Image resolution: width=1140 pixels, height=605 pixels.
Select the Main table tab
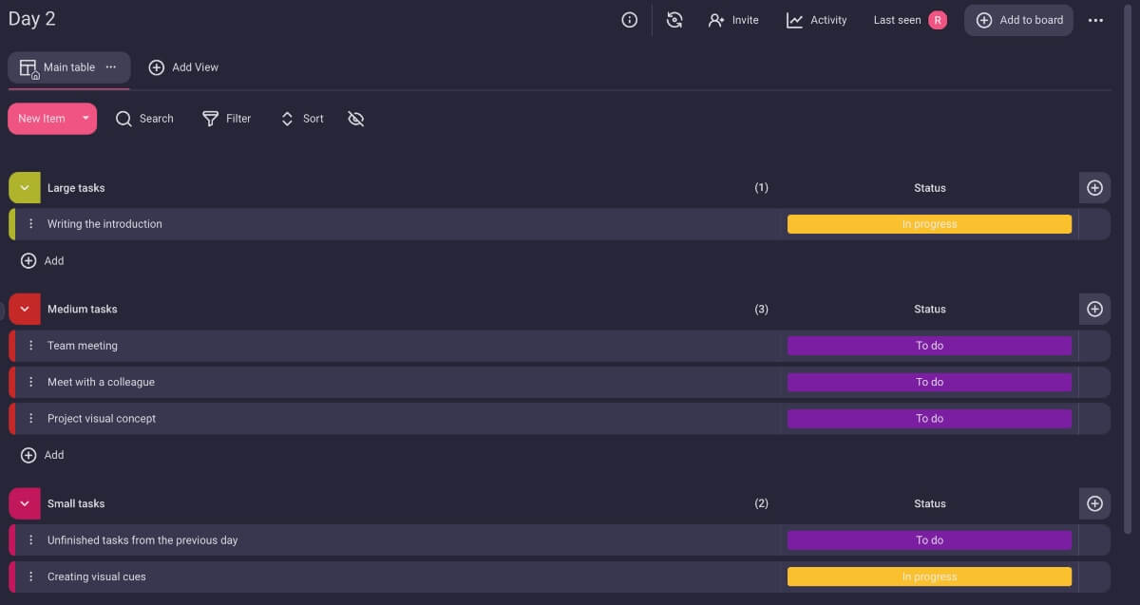click(x=68, y=67)
